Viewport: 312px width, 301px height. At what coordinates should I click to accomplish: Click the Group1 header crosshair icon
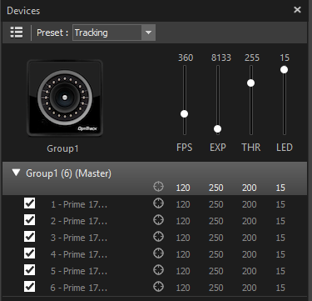[x=158, y=187]
